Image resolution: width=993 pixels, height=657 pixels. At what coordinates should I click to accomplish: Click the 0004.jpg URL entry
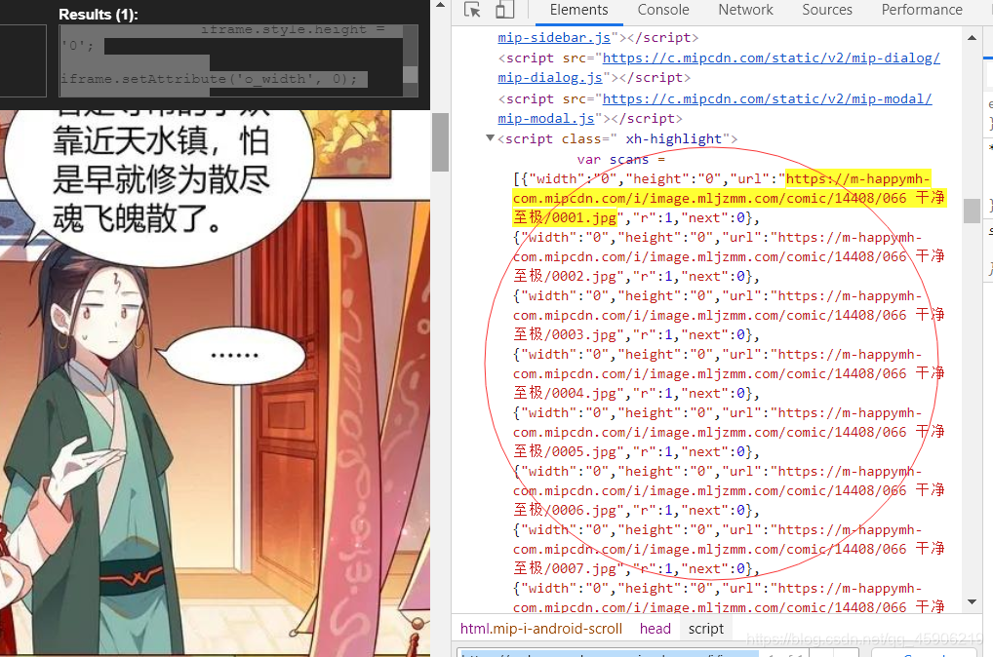(729, 373)
